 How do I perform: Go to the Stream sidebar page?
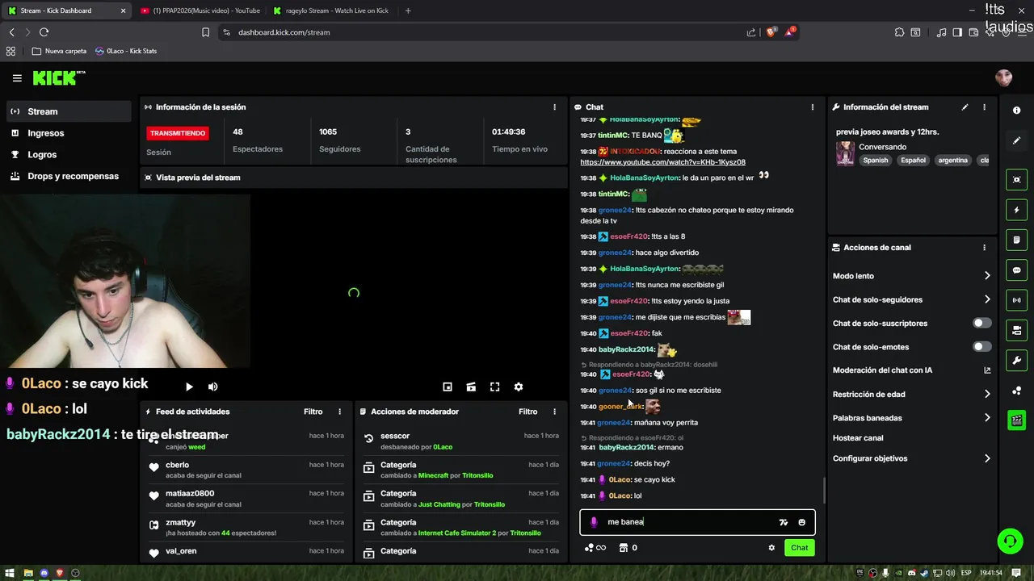pos(69,111)
